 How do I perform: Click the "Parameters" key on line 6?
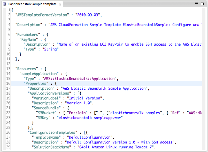click(28, 35)
